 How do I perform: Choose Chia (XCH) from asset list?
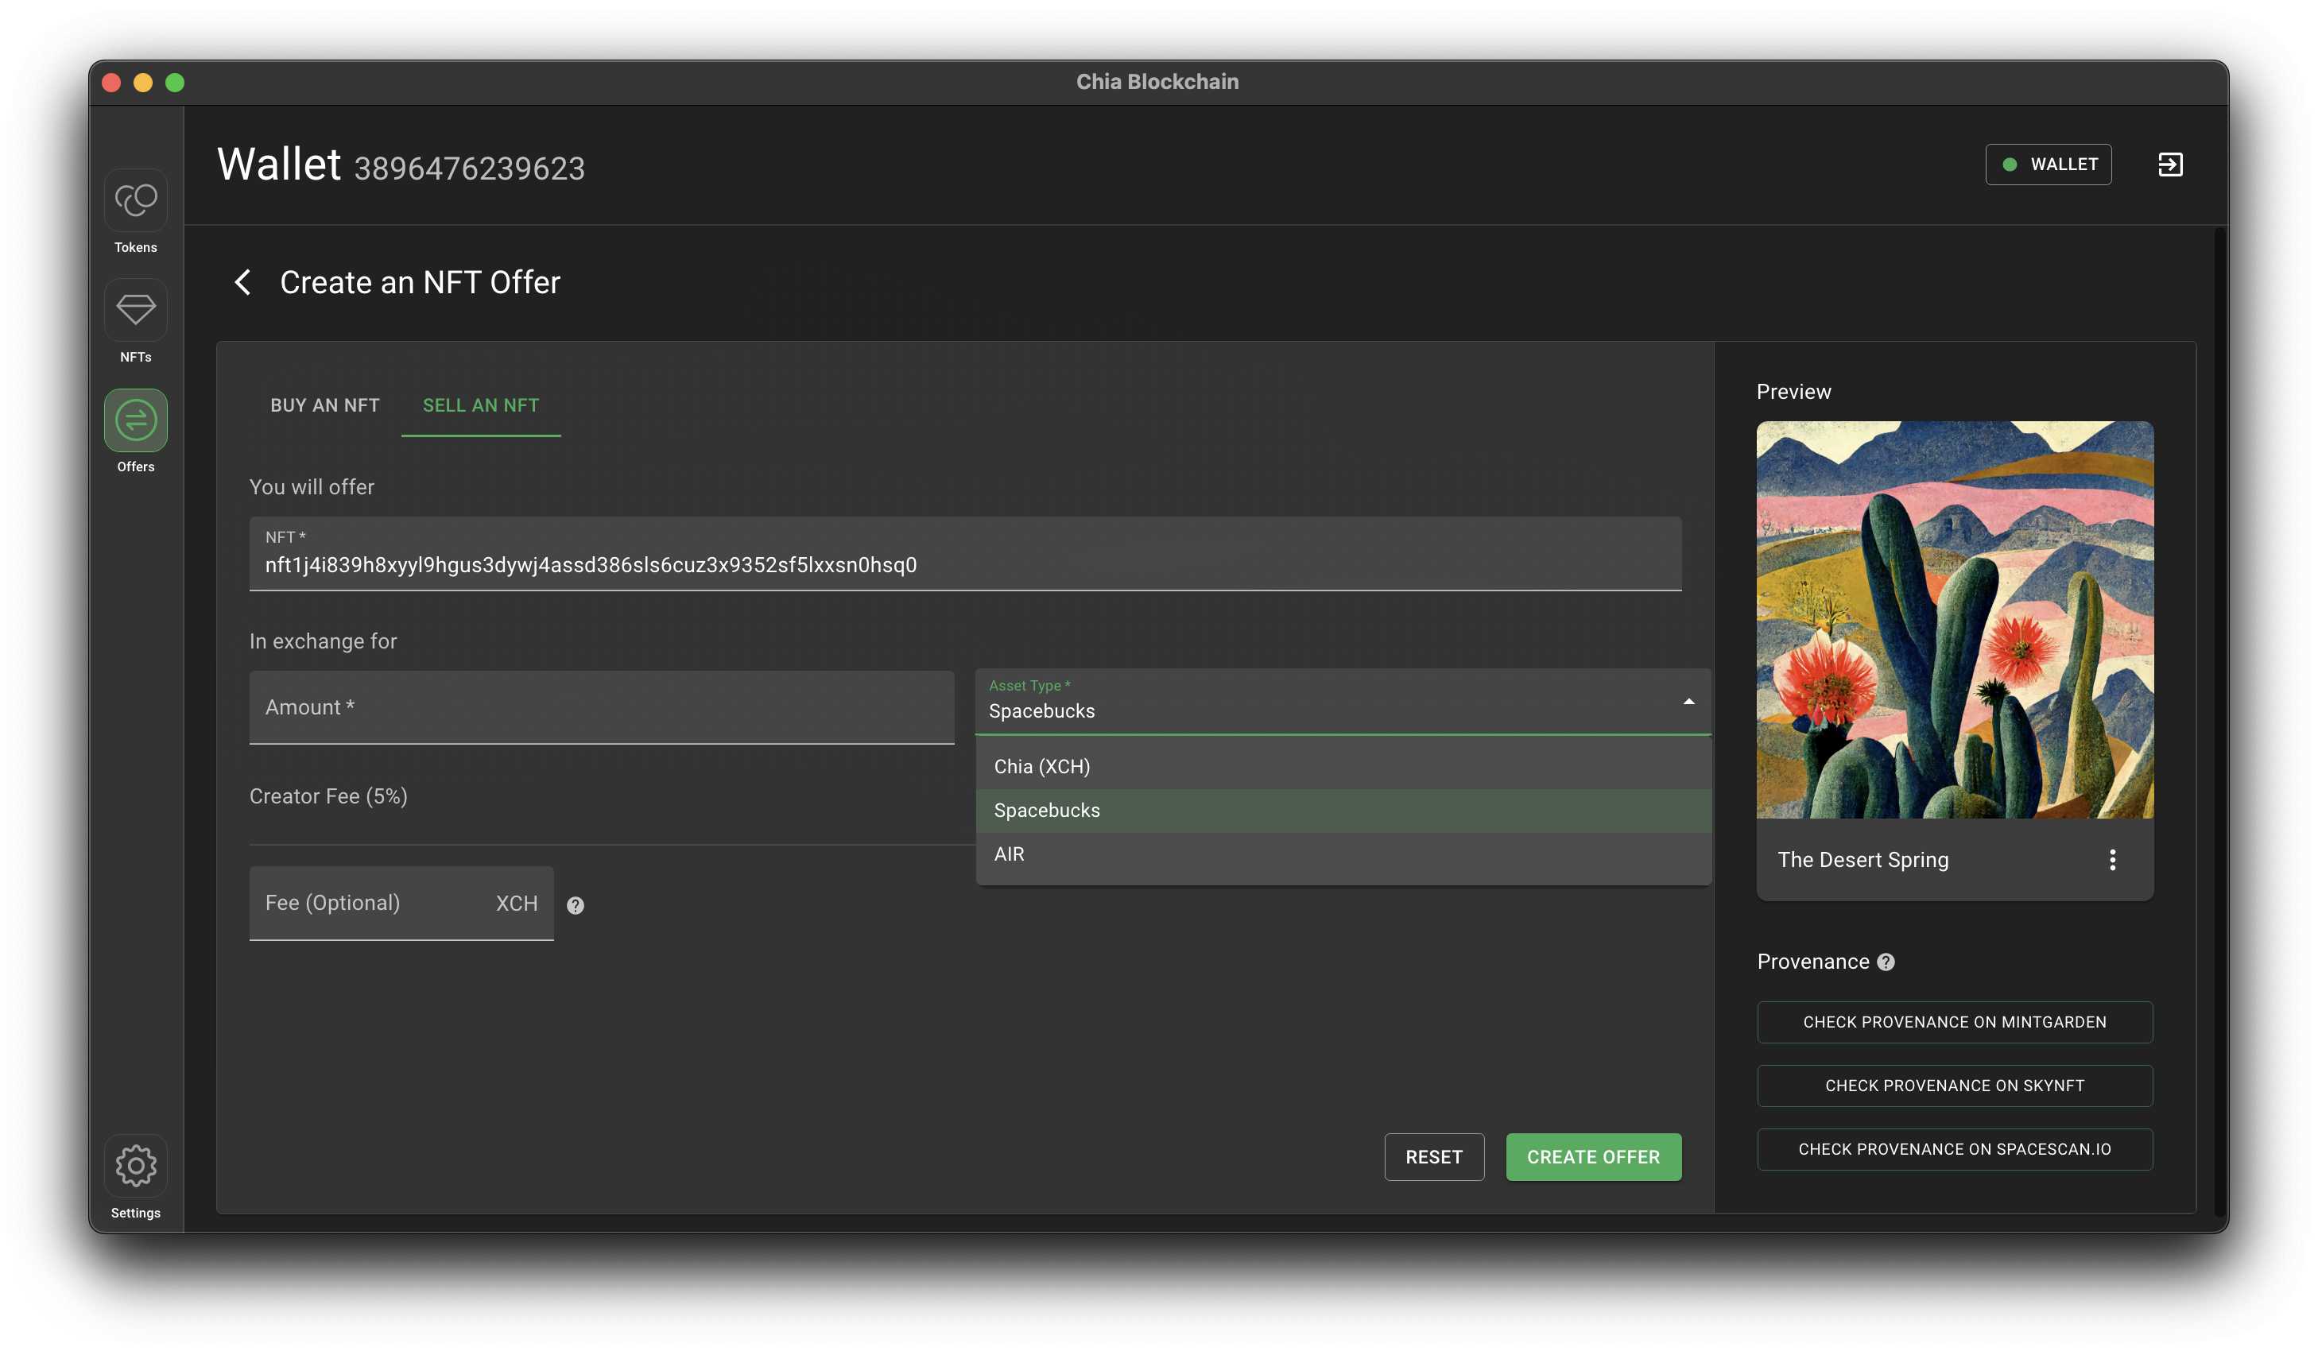point(1344,767)
